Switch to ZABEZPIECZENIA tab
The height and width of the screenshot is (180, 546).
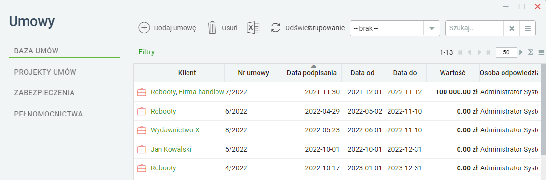coord(44,93)
